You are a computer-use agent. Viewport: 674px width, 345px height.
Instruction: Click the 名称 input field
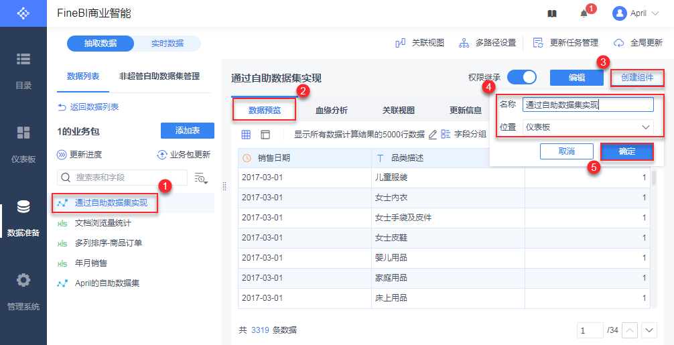point(588,105)
